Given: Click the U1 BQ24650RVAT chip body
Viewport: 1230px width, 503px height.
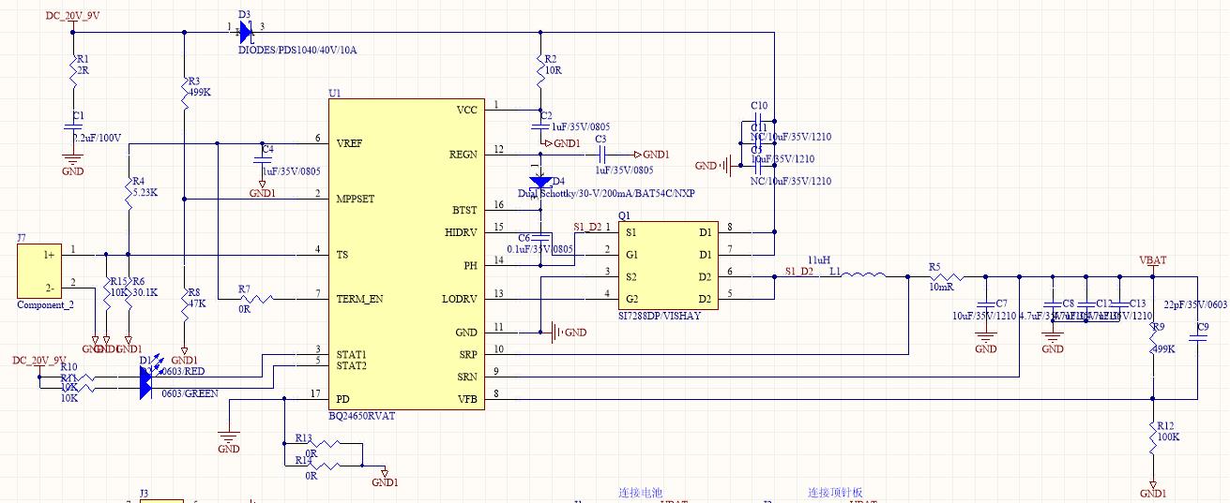Looking at the screenshot, I should click(x=406, y=254).
